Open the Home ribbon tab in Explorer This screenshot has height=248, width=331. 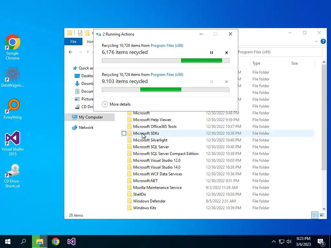click(x=90, y=42)
